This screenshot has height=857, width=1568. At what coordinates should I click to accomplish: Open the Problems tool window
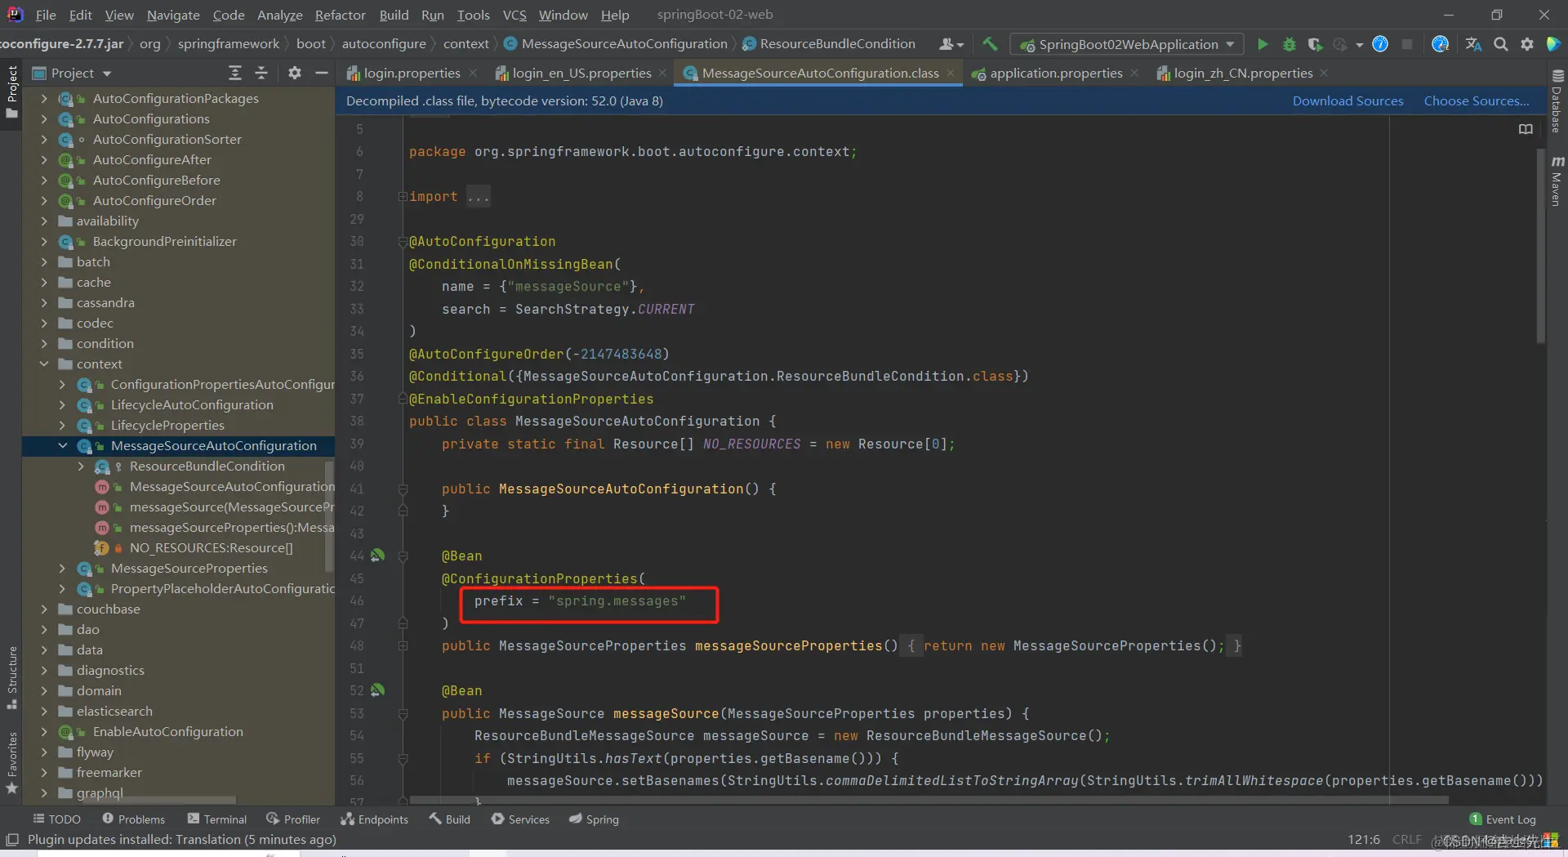pos(133,819)
